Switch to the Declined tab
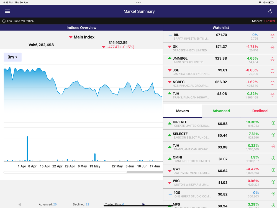The height and width of the screenshot is (208, 277). pos(260,111)
